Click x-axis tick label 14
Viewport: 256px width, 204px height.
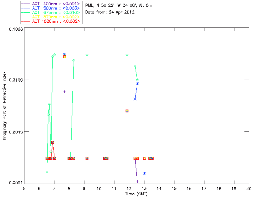(x=159, y=188)
